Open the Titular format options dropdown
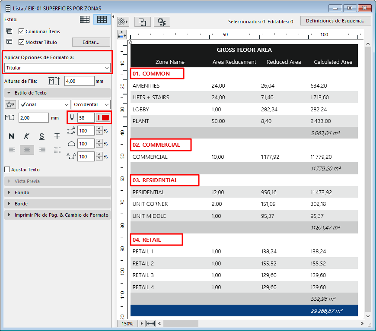This screenshot has height=331, width=376. point(57,68)
